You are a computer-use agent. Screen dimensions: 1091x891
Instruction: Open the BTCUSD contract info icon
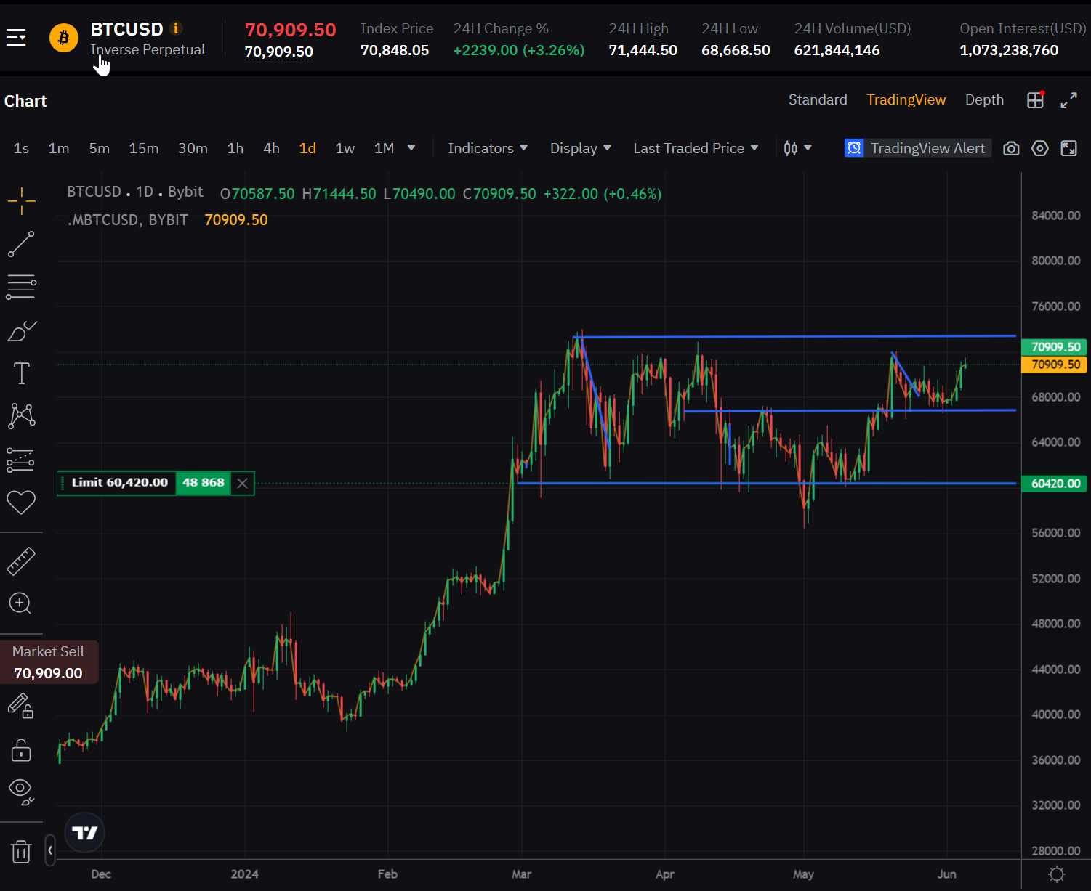point(175,28)
